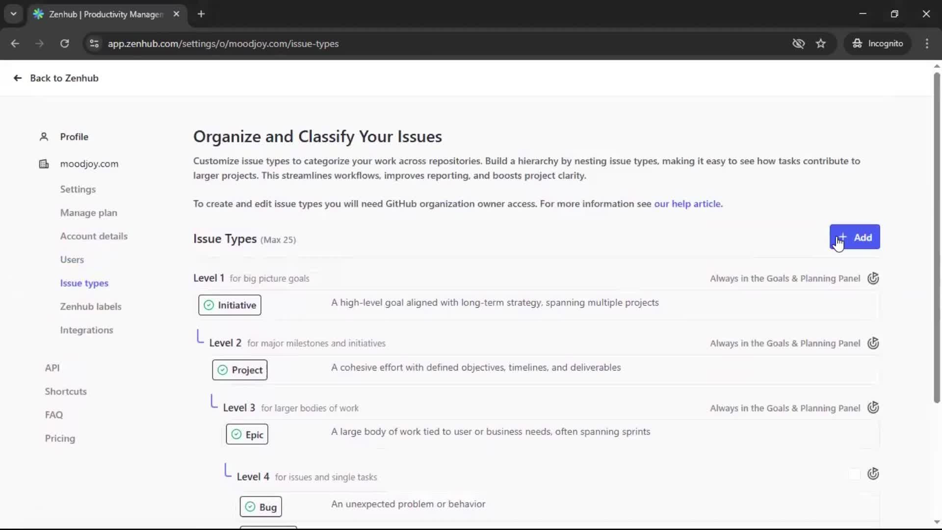Click the Level 4 Goals & Planning icon

click(x=873, y=474)
